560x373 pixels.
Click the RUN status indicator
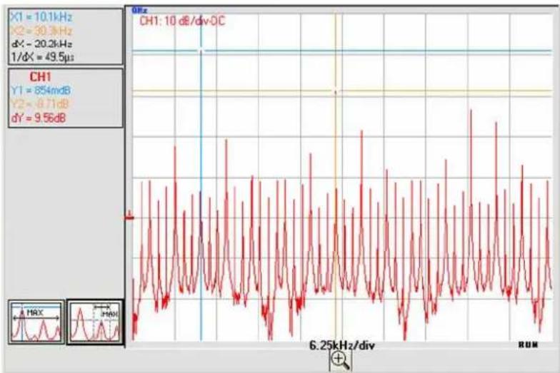pyautogui.click(x=529, y=344)
